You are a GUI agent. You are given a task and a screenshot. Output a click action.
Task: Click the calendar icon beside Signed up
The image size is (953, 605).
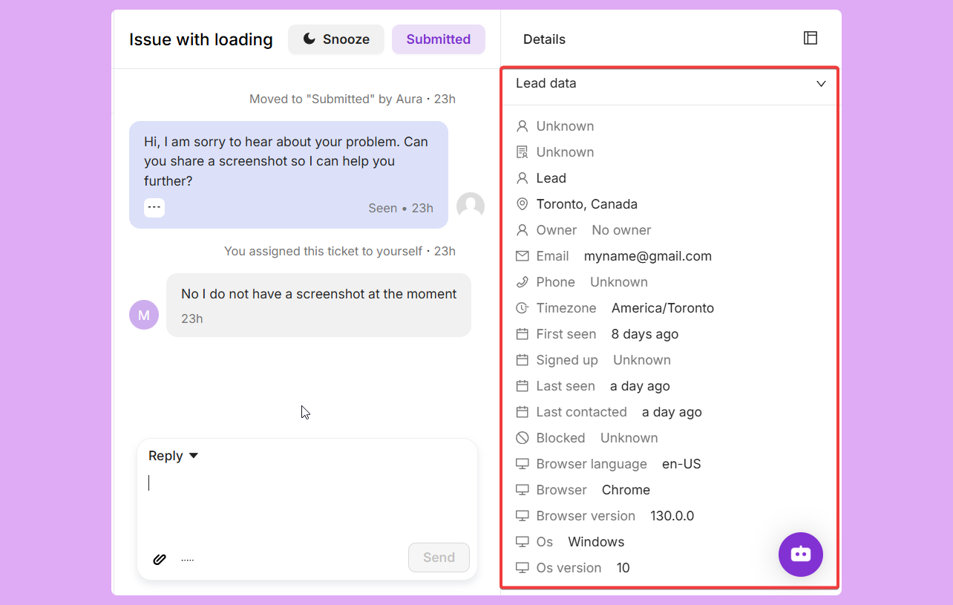(x=523, y=360)
